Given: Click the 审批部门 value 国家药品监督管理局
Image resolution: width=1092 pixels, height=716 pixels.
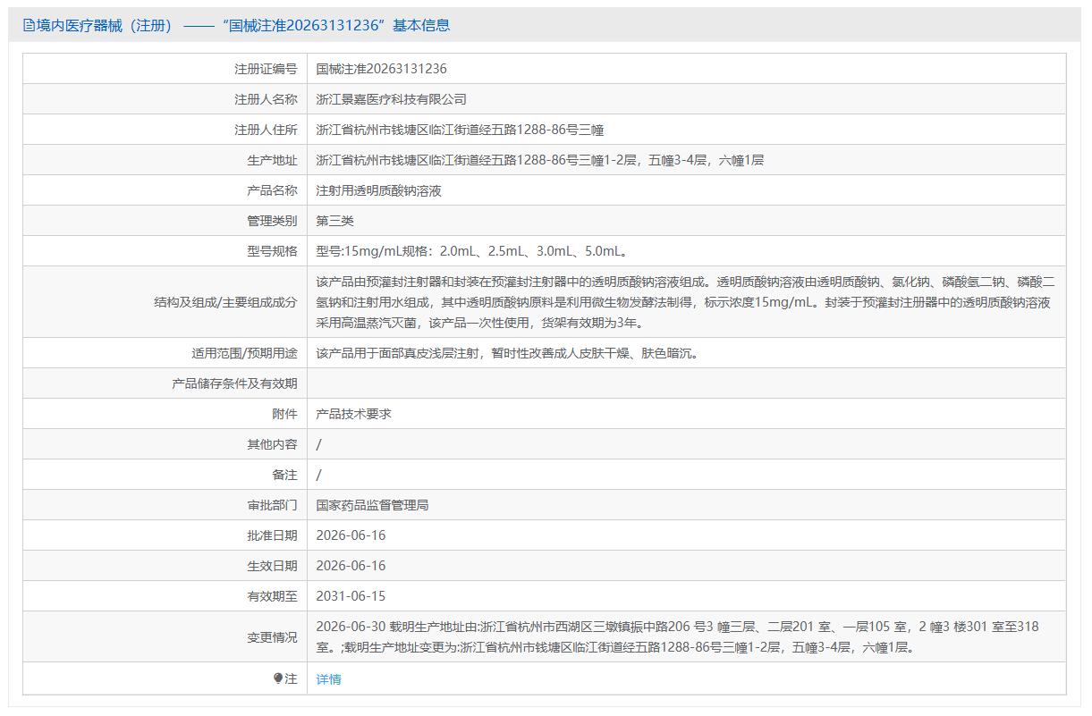Looking at the screenshot, I should [x=373, y=505].
